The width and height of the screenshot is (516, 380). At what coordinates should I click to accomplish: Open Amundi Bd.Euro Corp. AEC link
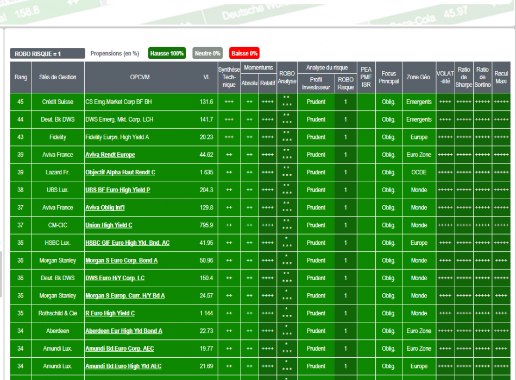[x=120, y=349]
